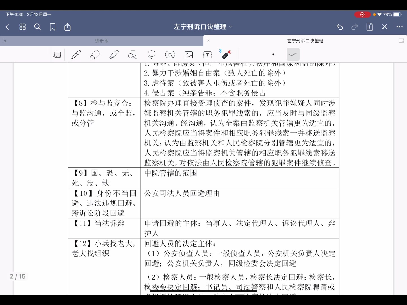Viewport: 407px width, 305px height.
Task: Open split view icon on tab bar
Action: pos(401,41)
